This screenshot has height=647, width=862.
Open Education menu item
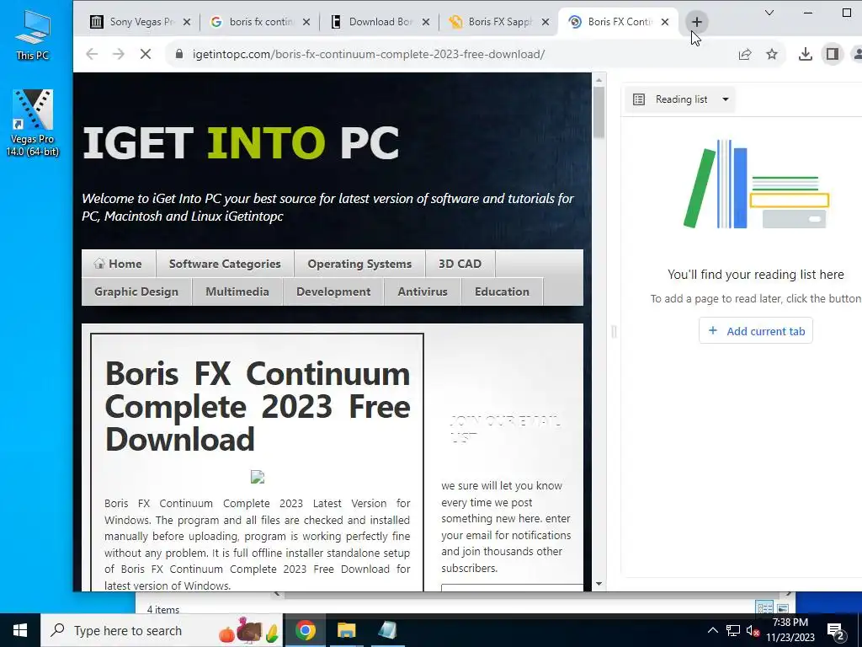click(x=502, y=291)
